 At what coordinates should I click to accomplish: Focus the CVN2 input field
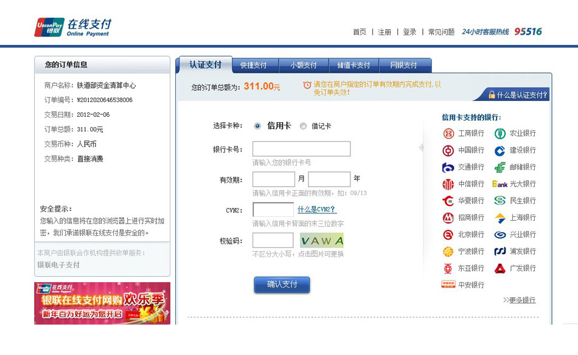[x=273, y=210]
